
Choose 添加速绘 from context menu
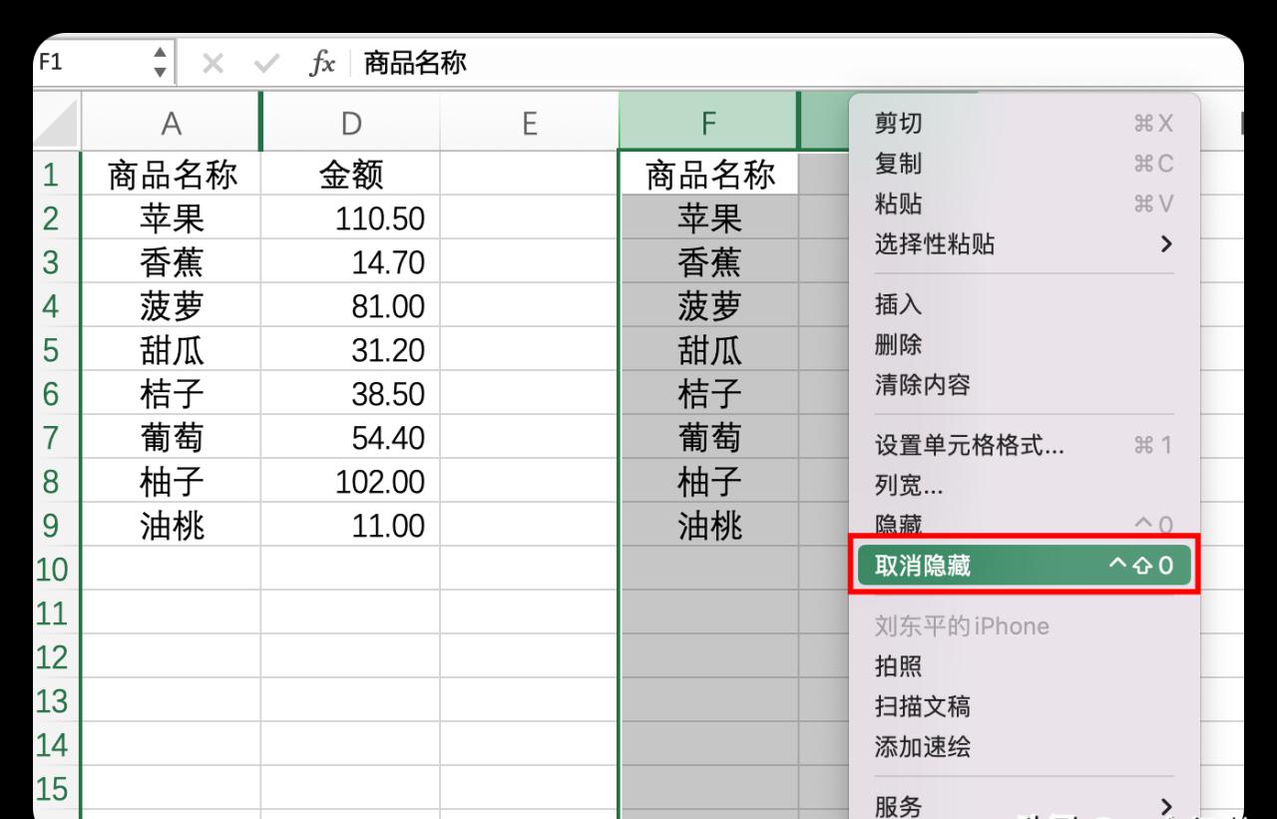tap(1024, 747)
